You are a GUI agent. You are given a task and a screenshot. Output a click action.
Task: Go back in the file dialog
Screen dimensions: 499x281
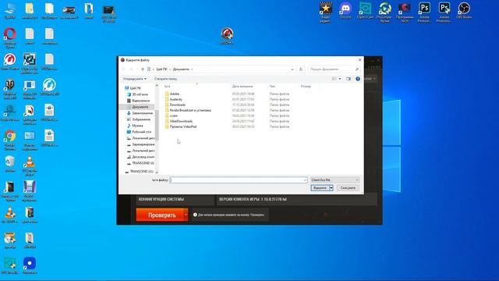tap(124, 69)
